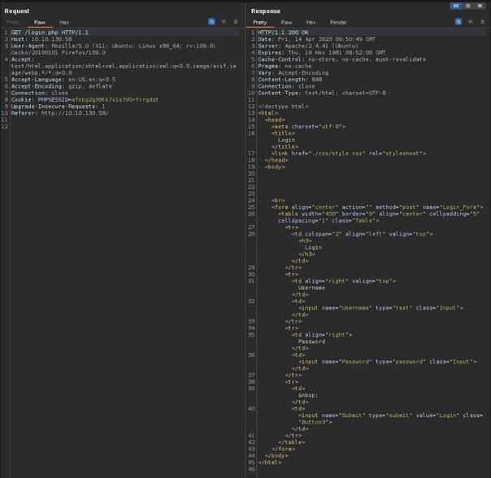Click the '<!doctype html>' line
The height and width of the screenshot is (478, 491).
[x=283, y=106]
